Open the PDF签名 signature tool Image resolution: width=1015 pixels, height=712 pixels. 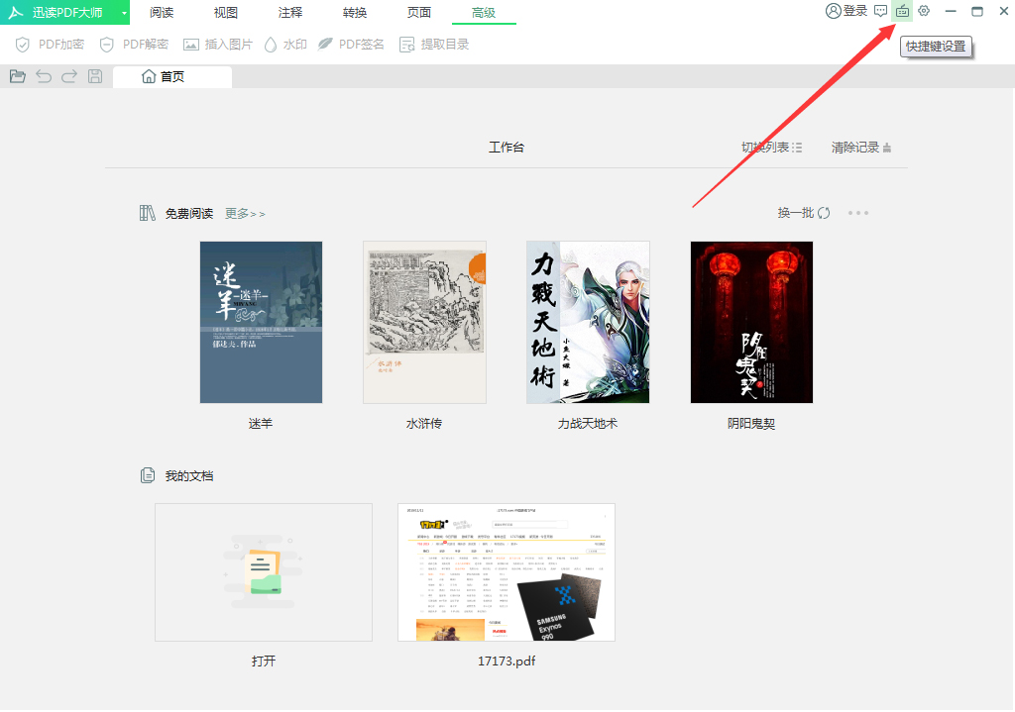[x=351, y=45]
